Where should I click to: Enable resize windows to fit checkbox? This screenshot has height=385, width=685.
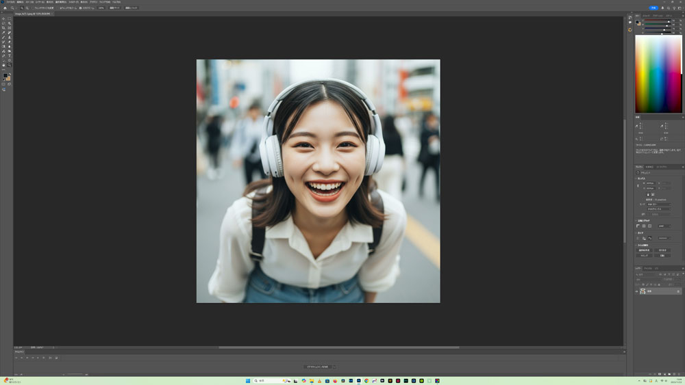tap(34, 8)
